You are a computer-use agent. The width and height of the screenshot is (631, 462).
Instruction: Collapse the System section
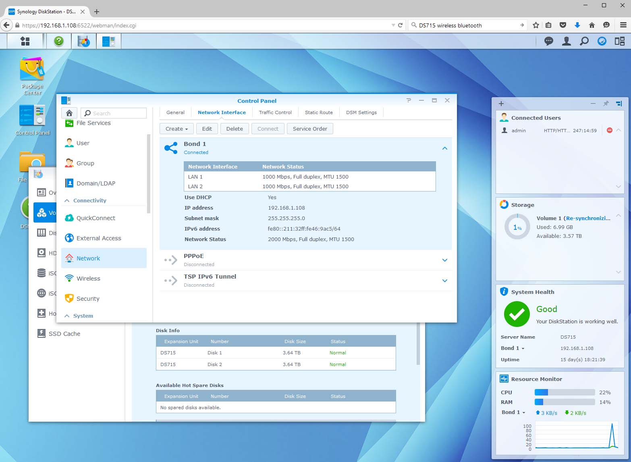coord(67,316)
